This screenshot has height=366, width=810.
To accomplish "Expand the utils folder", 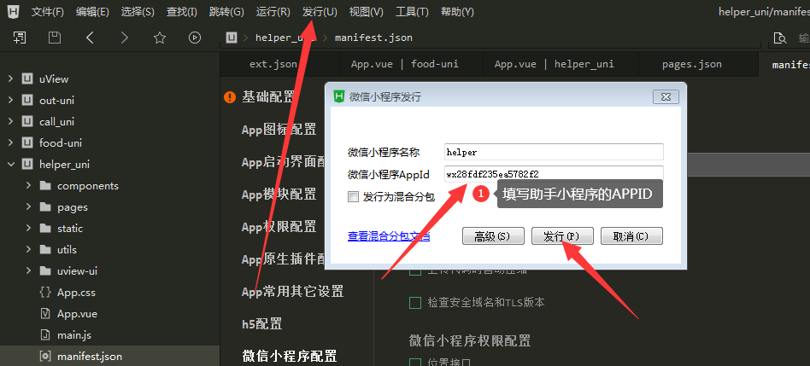I will 28,249.
